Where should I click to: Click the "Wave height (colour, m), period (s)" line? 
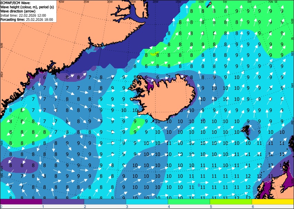[27, 7]
